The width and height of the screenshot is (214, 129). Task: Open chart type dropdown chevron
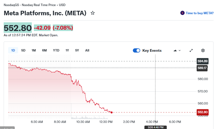coord(180,50)
